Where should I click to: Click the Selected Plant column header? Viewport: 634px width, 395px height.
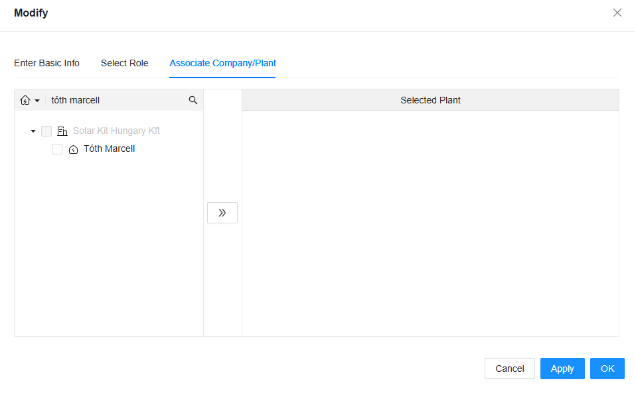pos(430,100)
